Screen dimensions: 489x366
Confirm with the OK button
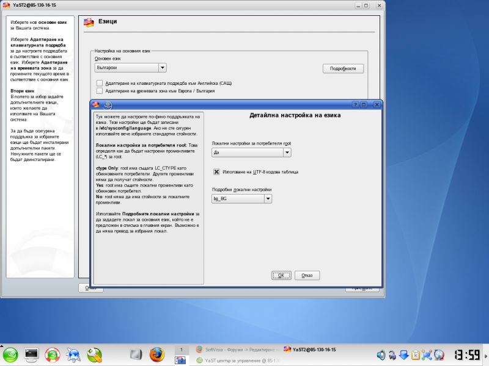coord(281,276)
